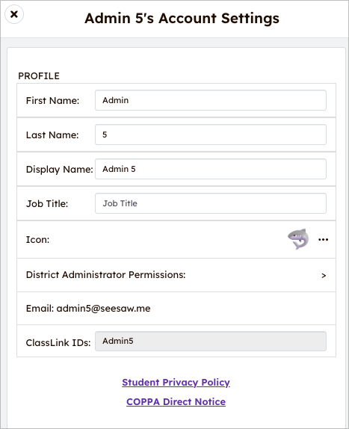
Task: Click the Display Name label
Action: point(60,170)
